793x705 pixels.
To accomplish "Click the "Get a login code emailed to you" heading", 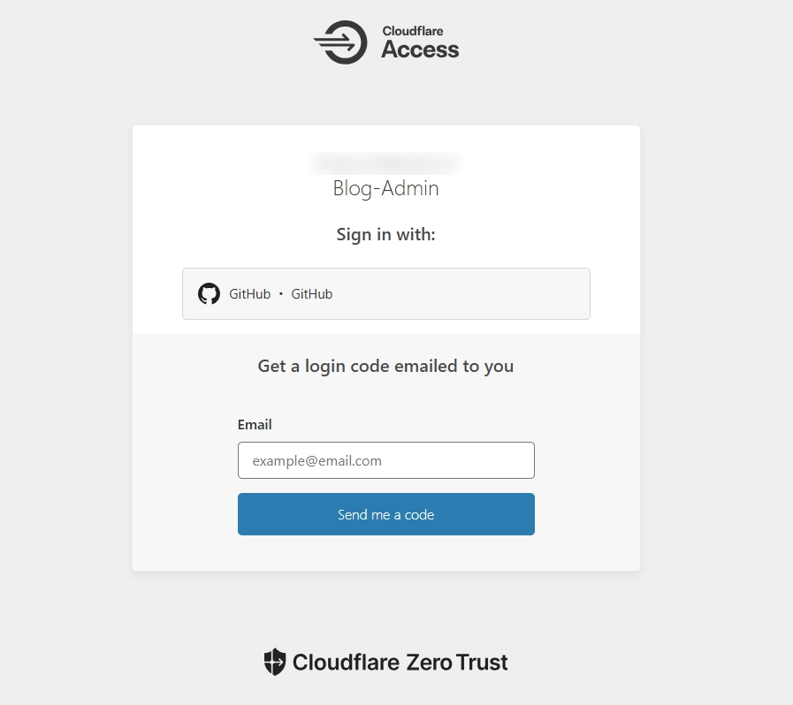I will (x=385, y=366).
